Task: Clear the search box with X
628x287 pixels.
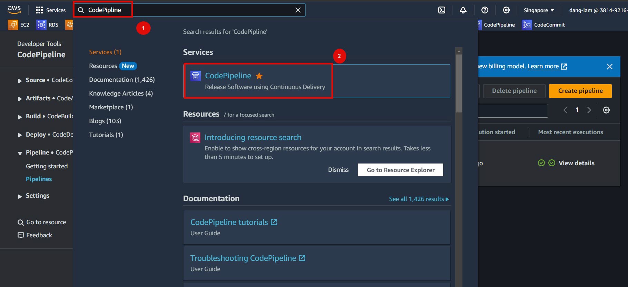Action: (298, 10)
